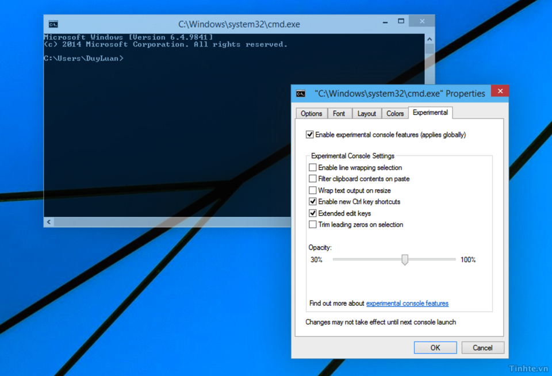Enable line wrapping selection checkbox

tap(313, 167)
